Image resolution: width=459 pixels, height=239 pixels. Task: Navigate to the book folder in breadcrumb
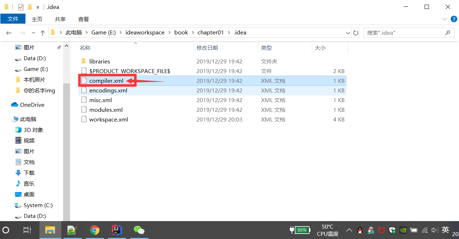coord(181,32)
